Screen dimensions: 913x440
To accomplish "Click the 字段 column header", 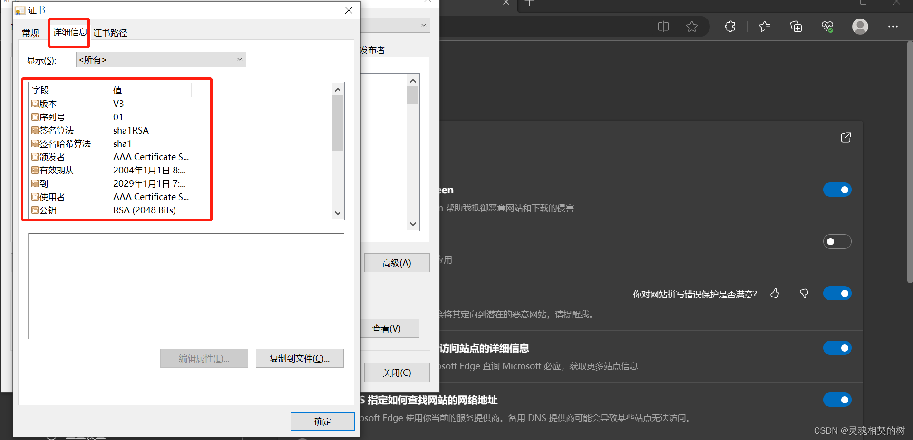I will tap(69, 90).
